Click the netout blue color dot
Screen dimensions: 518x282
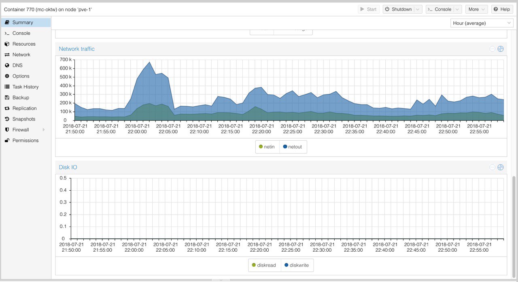(285, 147)
